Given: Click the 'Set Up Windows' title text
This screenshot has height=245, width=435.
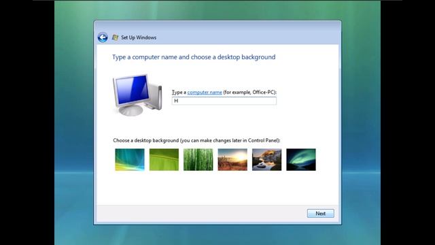Looking at the screenshot, I should coord(139,37).
